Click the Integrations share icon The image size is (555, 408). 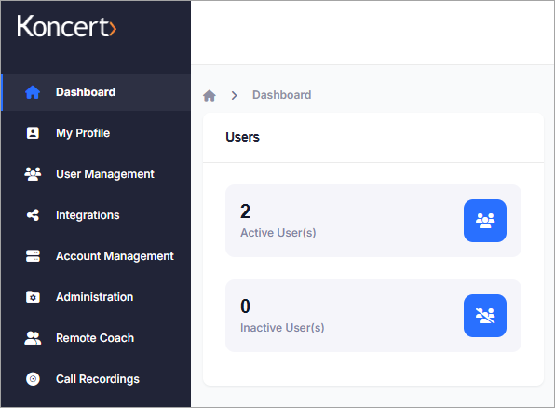point(33,215)
